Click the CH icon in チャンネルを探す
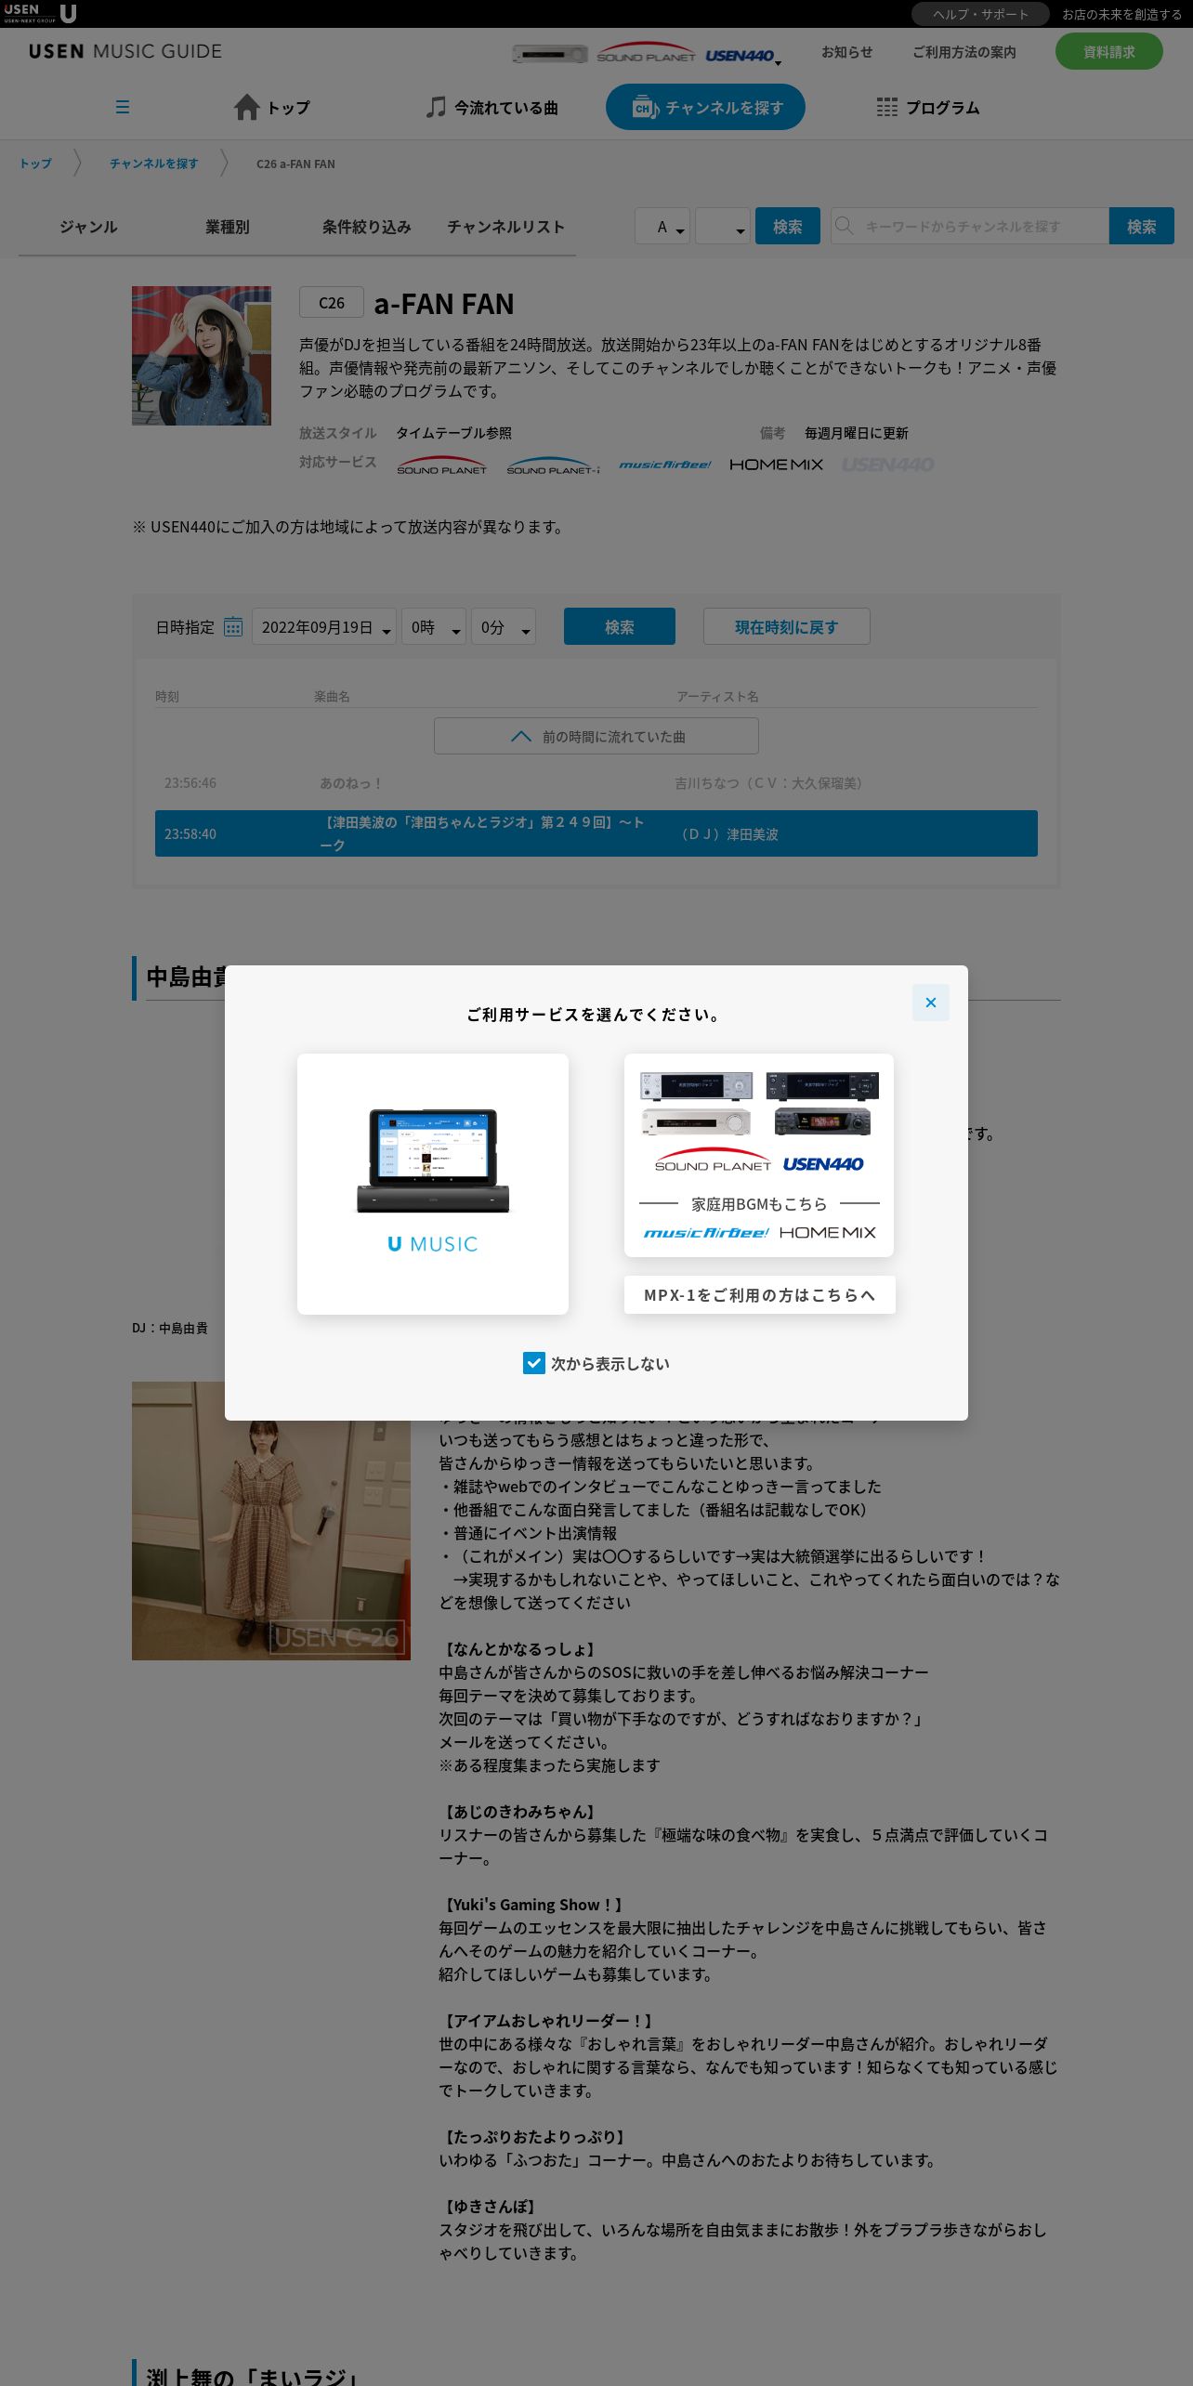Screen dimensions: 1193x2386 [x=645, y=108]
